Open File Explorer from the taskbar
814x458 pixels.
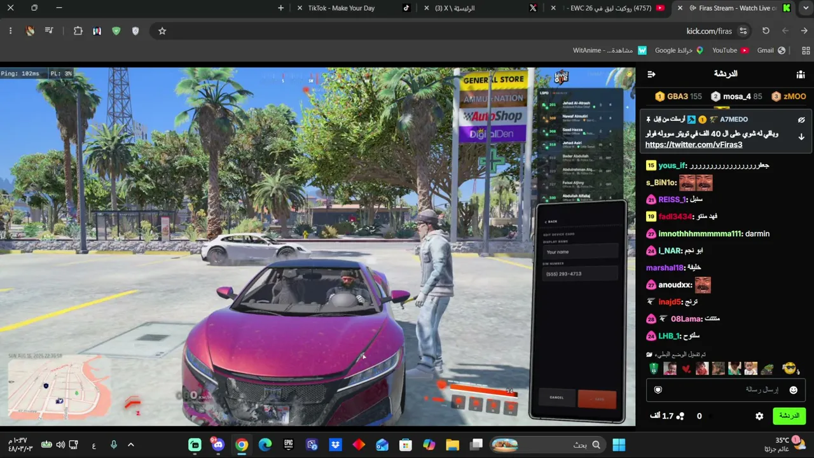point(452,445)
